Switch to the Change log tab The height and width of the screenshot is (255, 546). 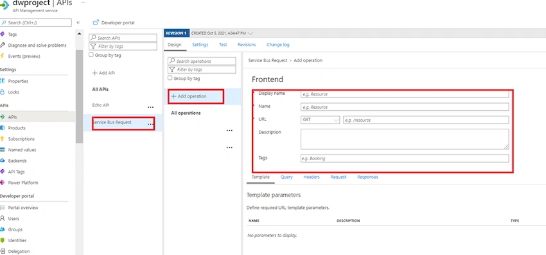click(278, 45)
